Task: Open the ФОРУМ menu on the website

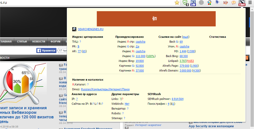Action: 55,42
